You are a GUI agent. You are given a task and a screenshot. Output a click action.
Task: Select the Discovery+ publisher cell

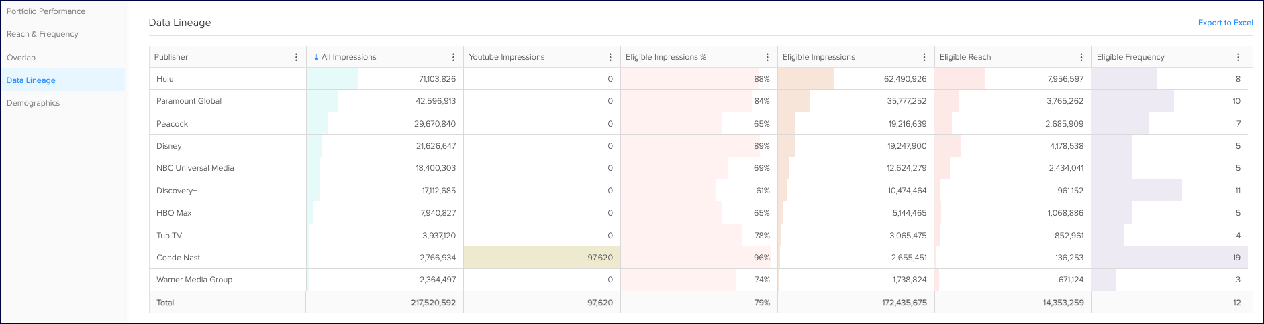pyautogui.click(x=228, y=191)
